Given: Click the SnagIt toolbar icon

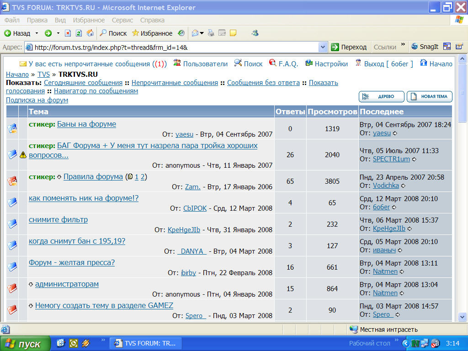Looking at the screenshot, I should (x=425, y=47).
